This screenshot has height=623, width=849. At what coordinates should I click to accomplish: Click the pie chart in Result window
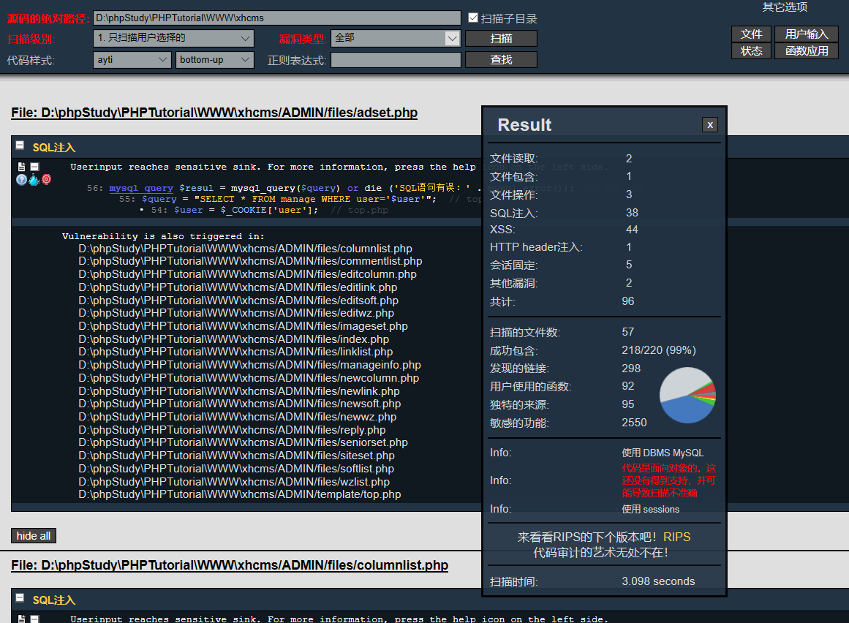[x=687, y=395]
